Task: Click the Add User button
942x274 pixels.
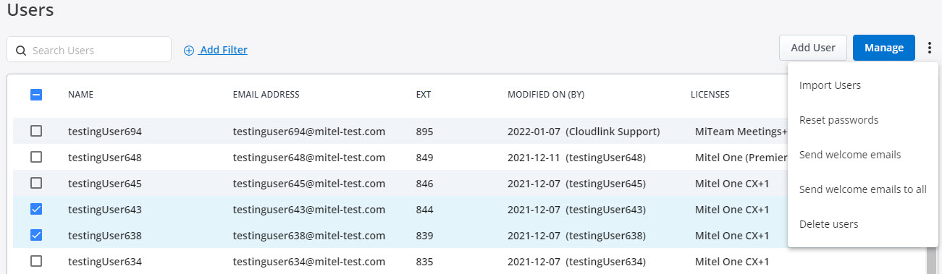Action: click(813, 48)
